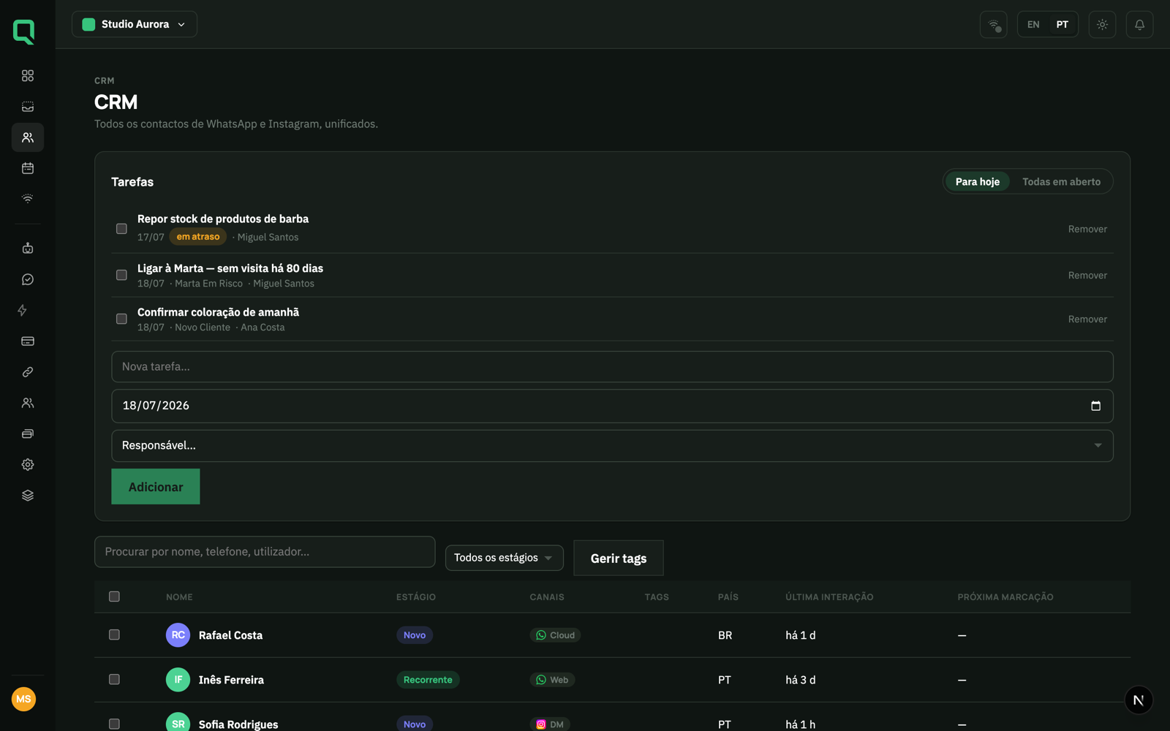Show tasks 'Para hoje'
Image resolution: width=1170 pixels, height=731 pixels.
coord(977,181)
